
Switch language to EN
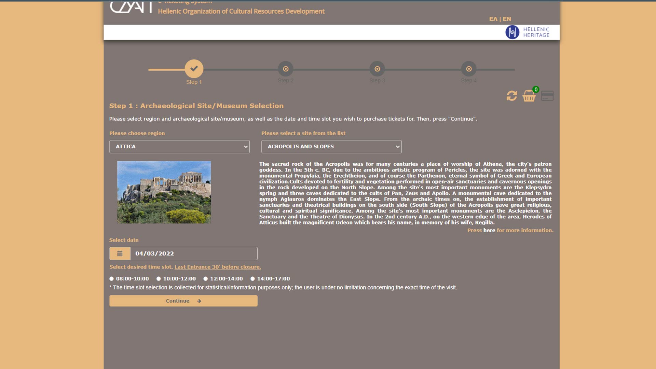(507, 19)
